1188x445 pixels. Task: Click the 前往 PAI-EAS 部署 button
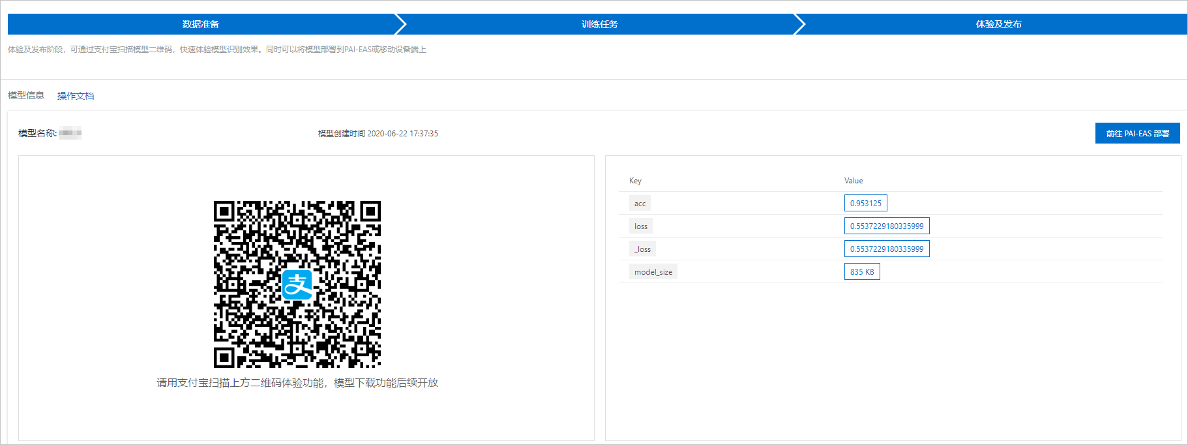coord(1138,133)
